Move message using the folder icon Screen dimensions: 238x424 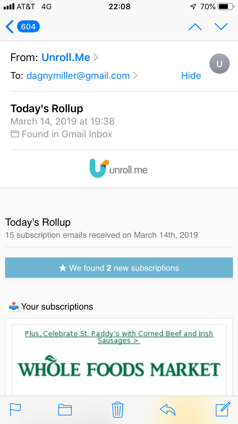coord(65,410)
